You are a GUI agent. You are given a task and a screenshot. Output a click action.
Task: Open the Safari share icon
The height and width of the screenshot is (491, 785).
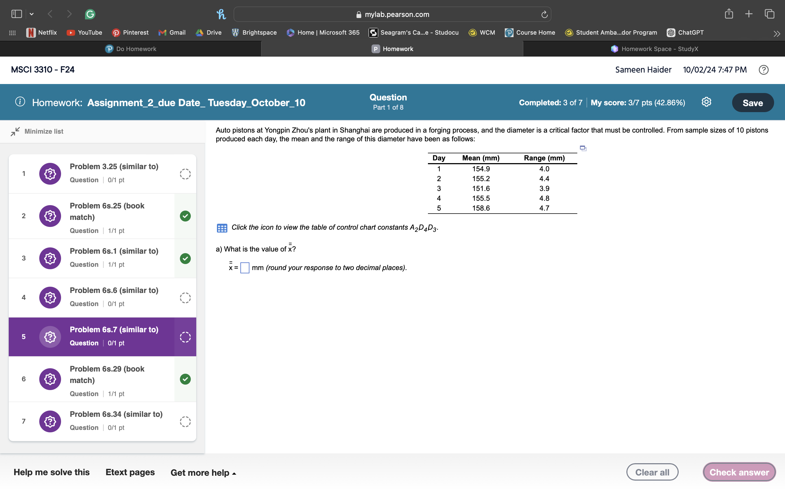point(729,14)
